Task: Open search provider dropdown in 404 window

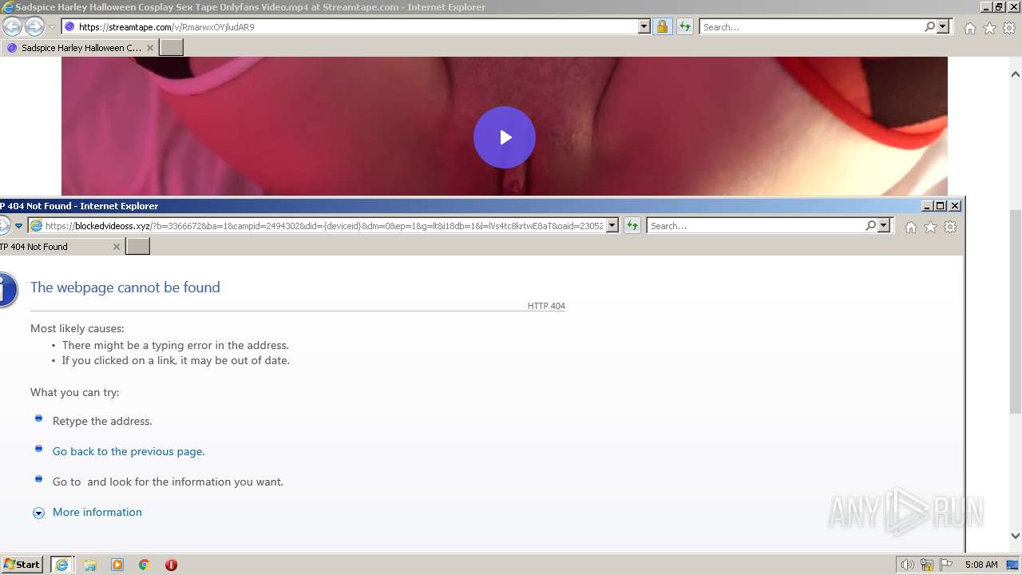Action: tap(884, 226)
